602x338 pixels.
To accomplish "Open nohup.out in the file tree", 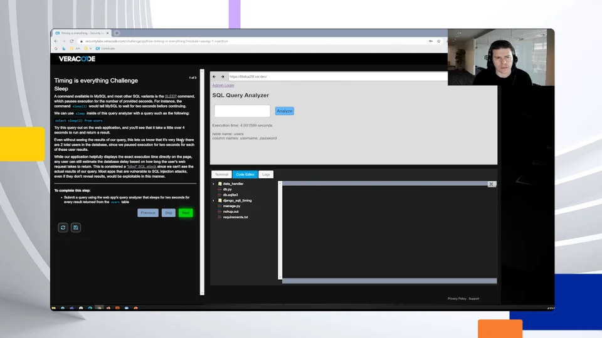I will pyautogui.click(x=231, y=212).
